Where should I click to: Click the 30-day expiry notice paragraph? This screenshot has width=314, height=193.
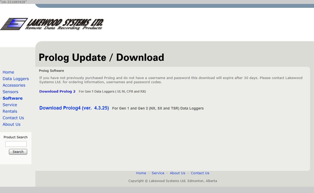coord(171,80)
